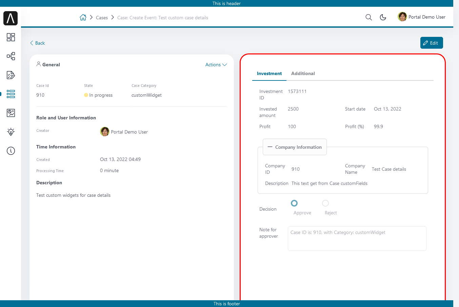The width and height of the screenshot is (459, 307).
Task: Click the Edit button
Action: (x=431, y=43)
